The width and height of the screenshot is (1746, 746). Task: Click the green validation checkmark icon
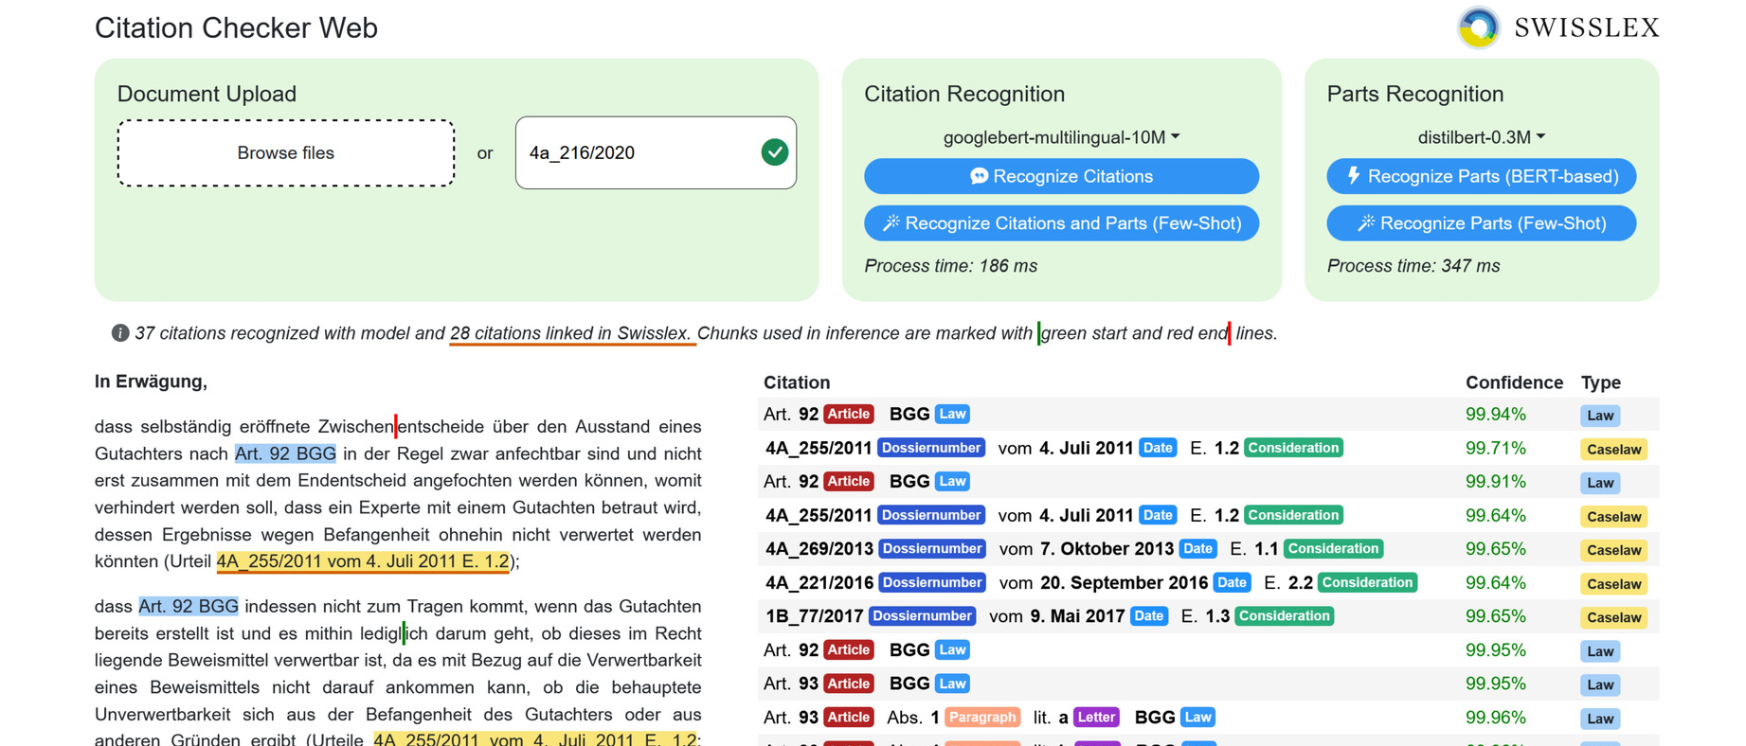pyautogui.click(x=774, y=152)
